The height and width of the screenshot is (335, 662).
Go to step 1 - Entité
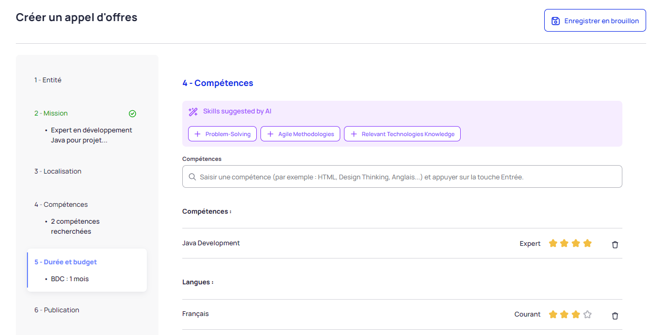pos(48,80)
